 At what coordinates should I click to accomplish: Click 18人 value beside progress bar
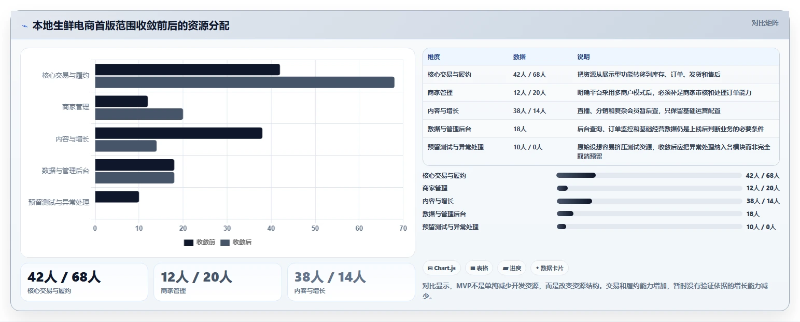point(753,214)
